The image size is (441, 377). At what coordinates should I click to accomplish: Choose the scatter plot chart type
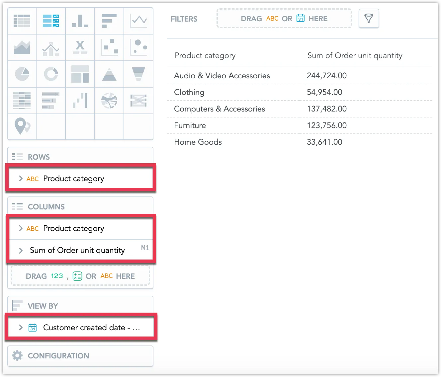tap(109, 47)
